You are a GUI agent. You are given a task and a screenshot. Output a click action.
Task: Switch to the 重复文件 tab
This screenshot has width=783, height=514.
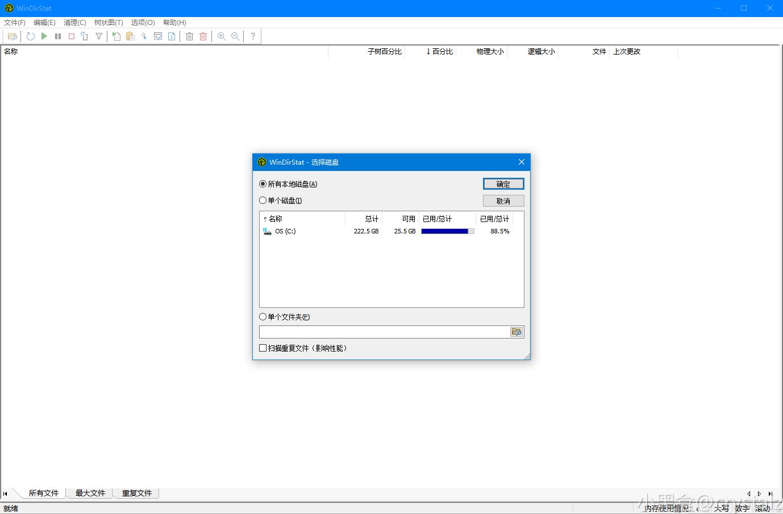pos(137,493)
